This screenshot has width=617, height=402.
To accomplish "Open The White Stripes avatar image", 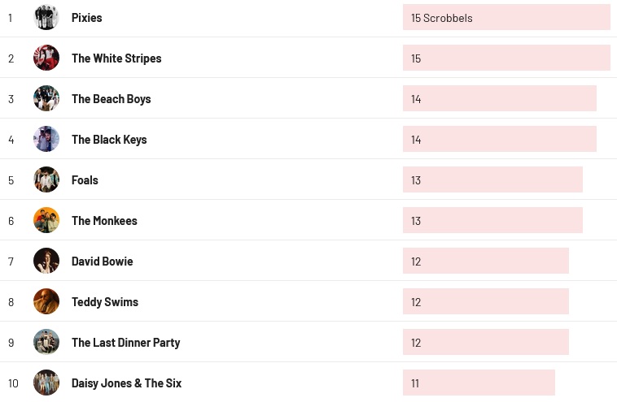I will tap(46, 58).
